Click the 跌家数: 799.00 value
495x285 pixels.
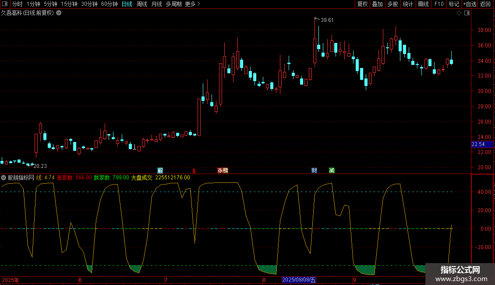[111, 178]
